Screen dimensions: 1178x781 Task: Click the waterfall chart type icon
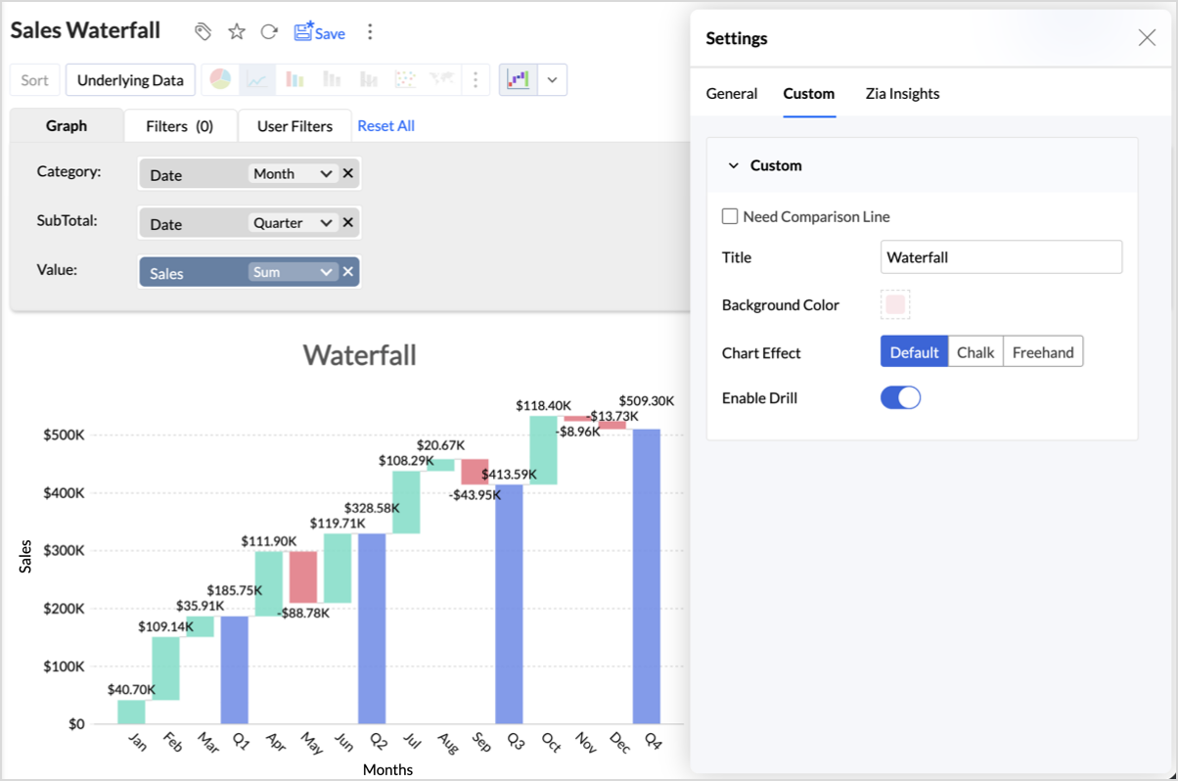point(518,80)
